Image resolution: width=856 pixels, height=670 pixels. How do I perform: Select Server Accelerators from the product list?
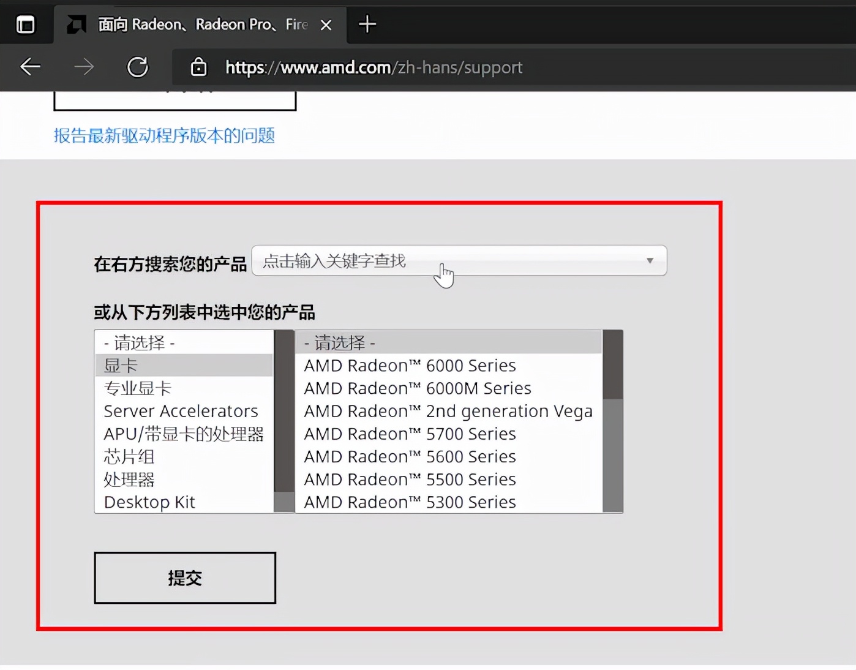coord(180,411)
